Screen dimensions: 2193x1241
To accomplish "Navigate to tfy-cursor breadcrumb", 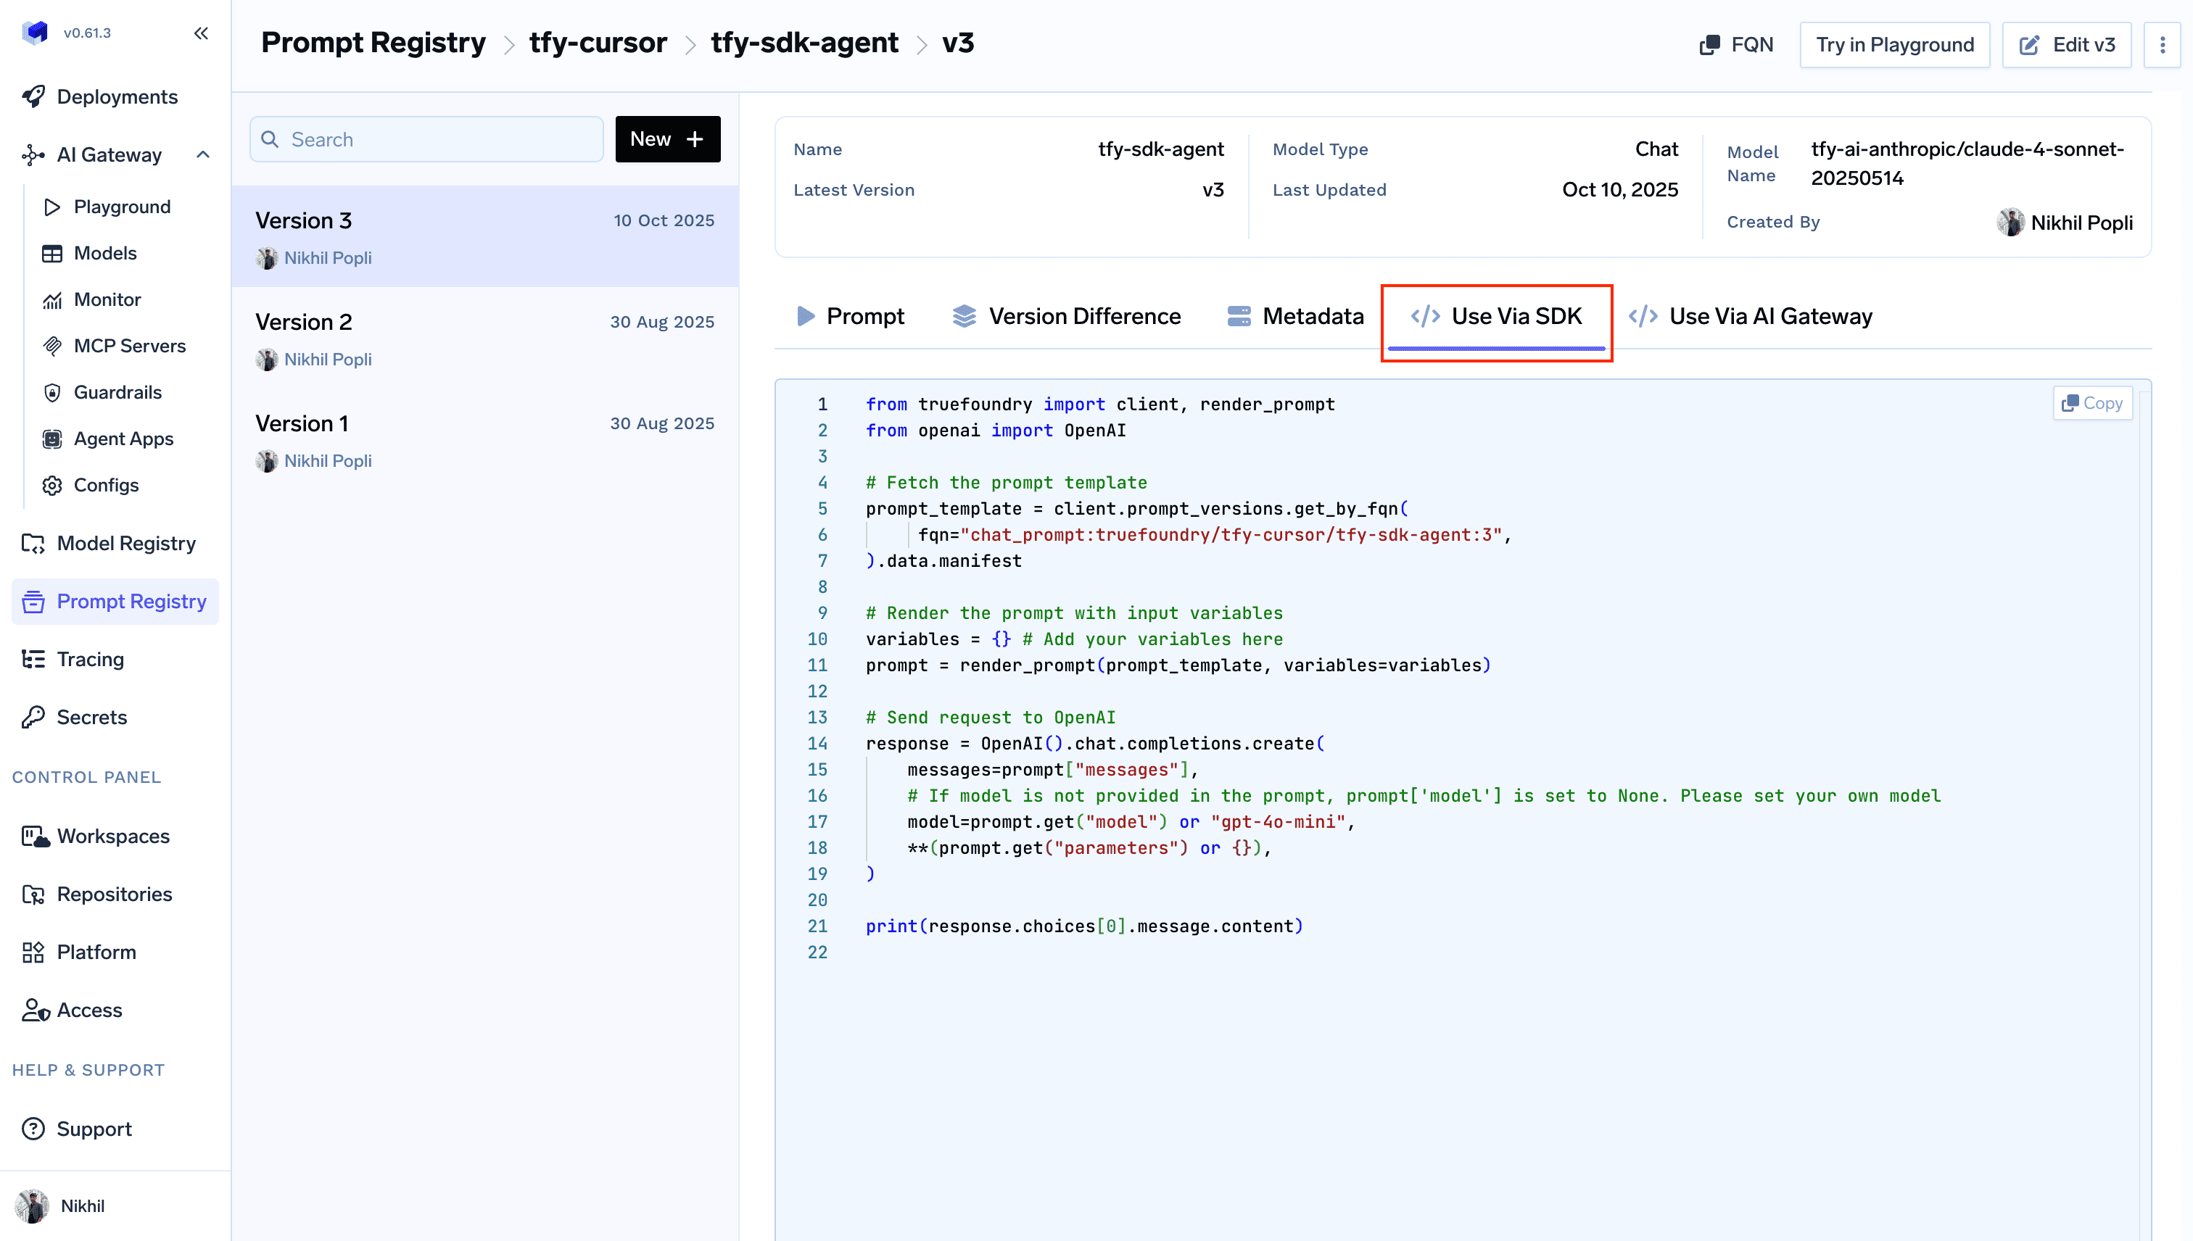I will click(597, 43).
